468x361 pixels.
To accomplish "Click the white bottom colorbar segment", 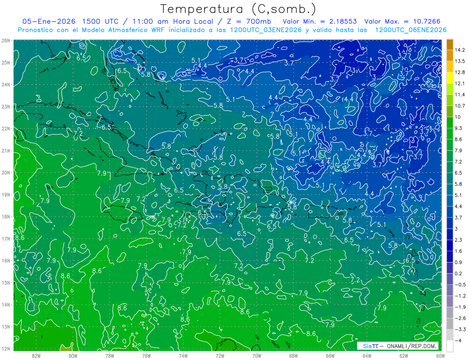I will (450, 345).
